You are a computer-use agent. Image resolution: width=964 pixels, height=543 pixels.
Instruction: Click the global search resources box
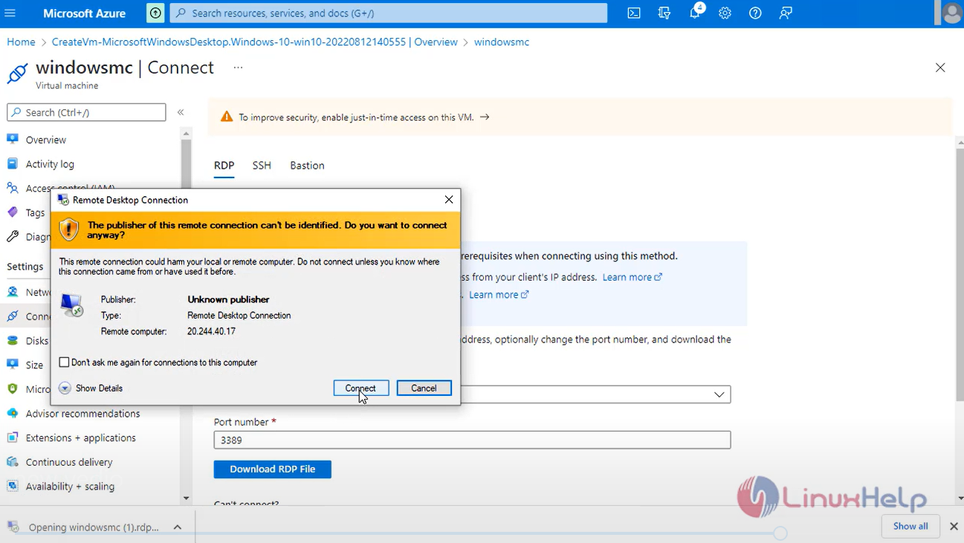(389, 13)
